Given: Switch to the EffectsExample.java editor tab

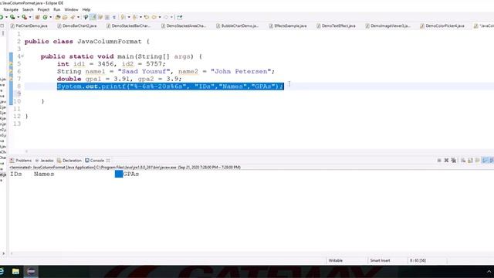Looking at the screenshot, I should click(288, 25).
